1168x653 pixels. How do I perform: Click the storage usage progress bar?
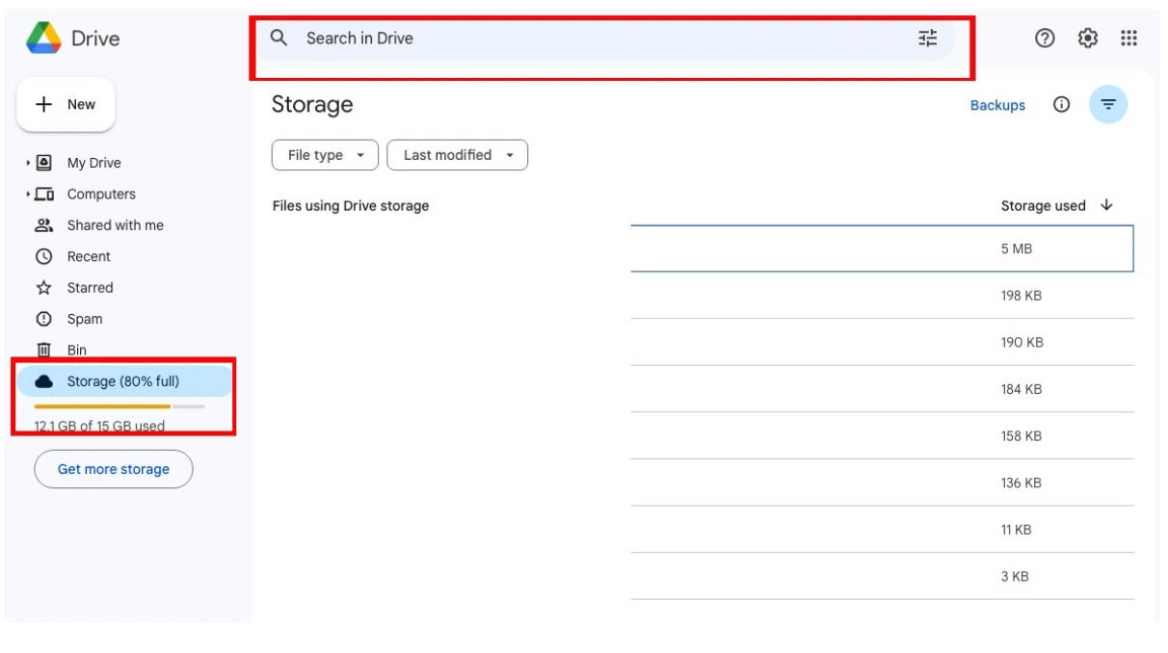pos(119,406)
